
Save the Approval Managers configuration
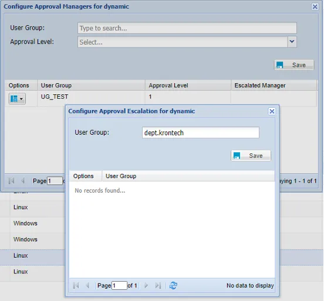tap(294, 65)
